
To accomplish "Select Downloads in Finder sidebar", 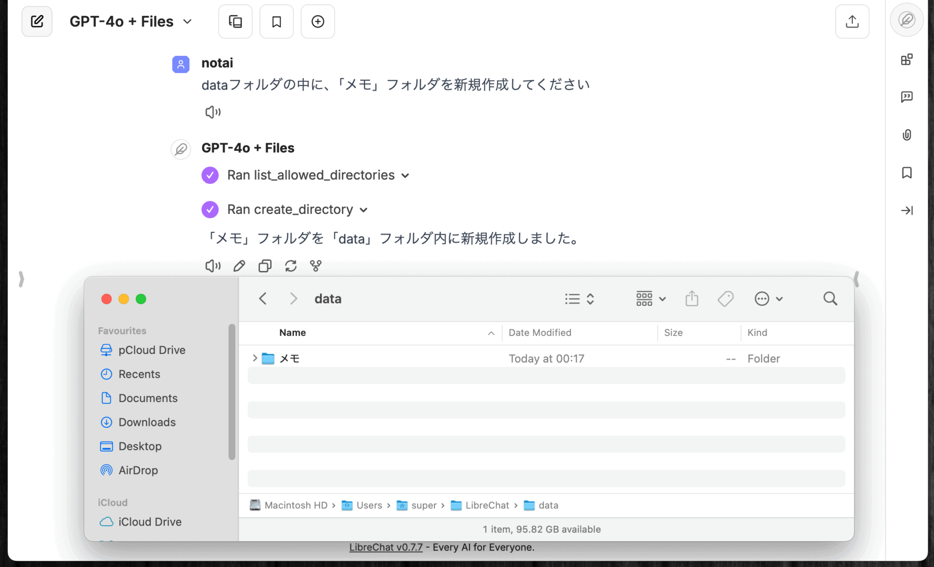I will [147, 422].
